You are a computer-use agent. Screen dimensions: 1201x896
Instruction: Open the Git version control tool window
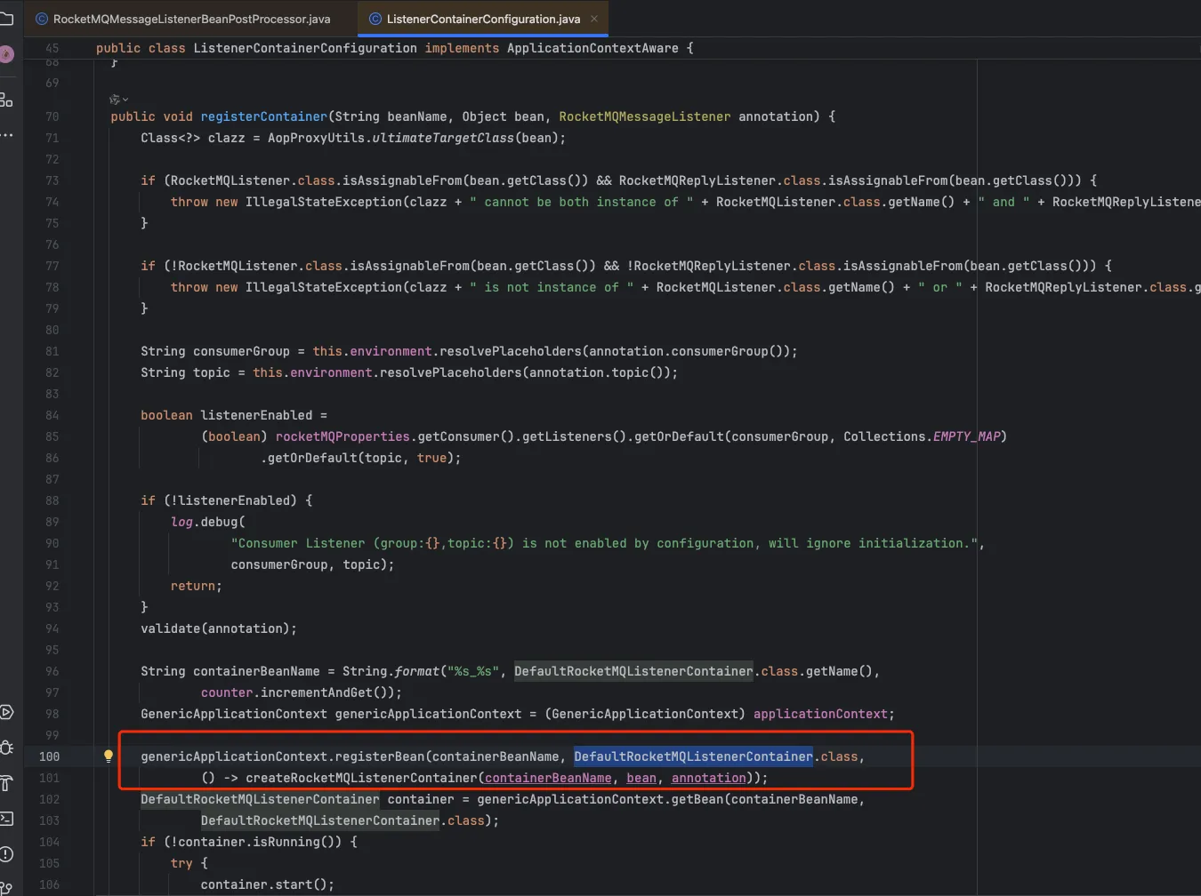[x=6, y=888]
